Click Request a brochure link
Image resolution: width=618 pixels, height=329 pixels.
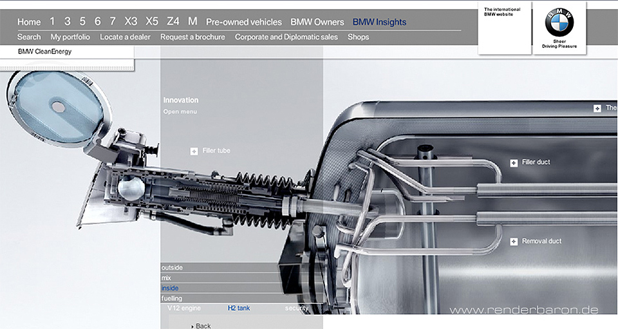[x=192, y=37]
